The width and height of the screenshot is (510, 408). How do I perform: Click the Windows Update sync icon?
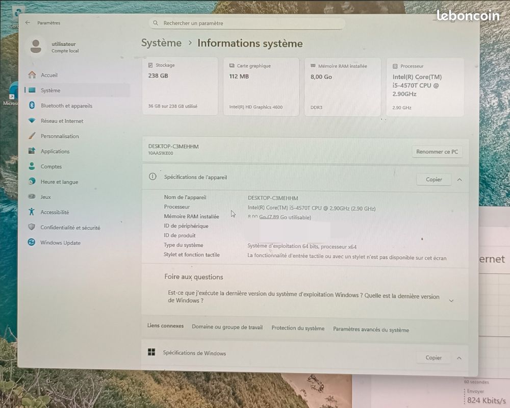click(x=31, y=242)
